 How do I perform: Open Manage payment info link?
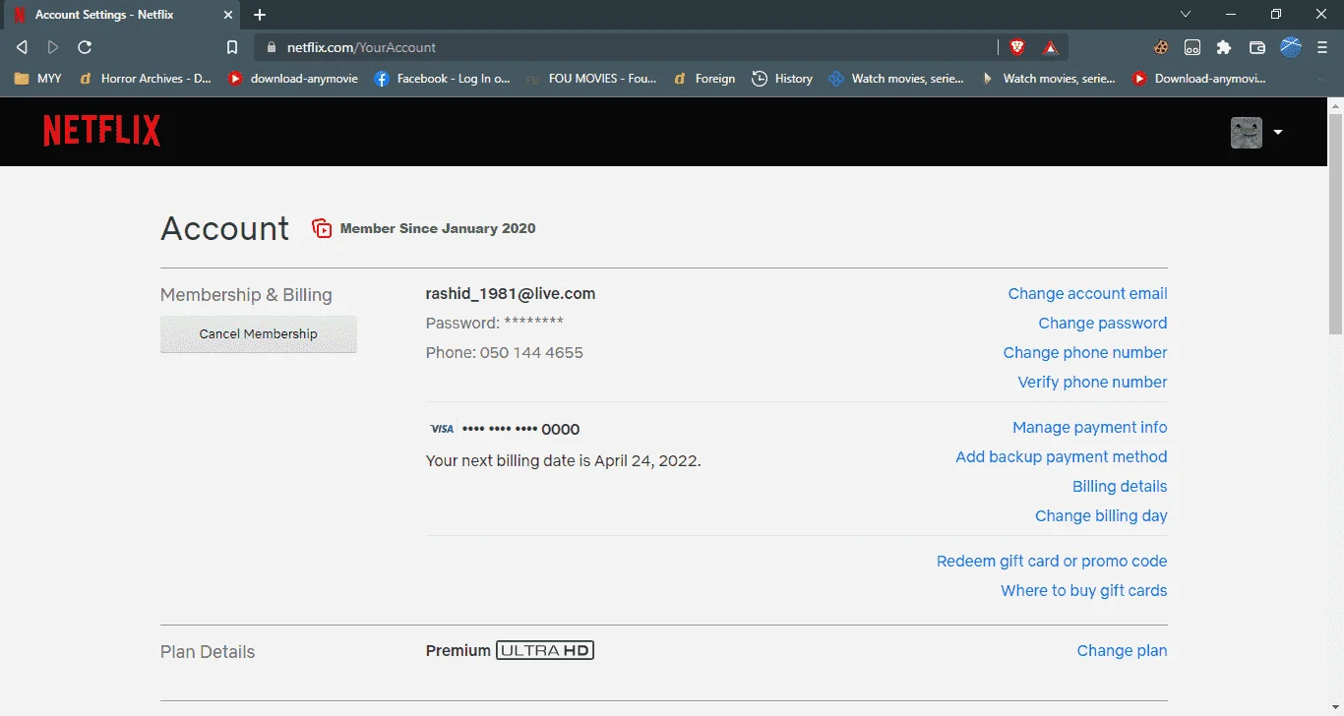[x=1090, y=428]
